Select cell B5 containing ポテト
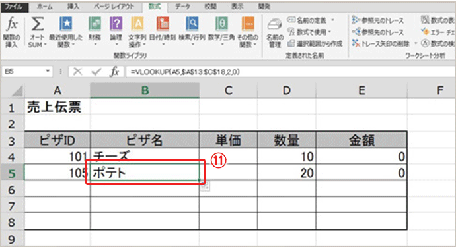This screenshot has width=456, height=247. point(145,173)
